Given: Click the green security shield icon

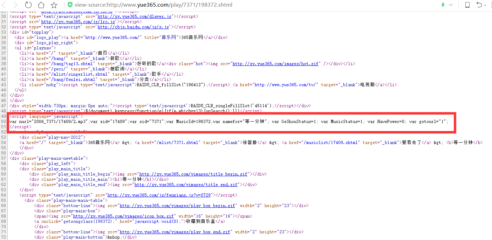Looking at the screenshot, I should (70, 5).
